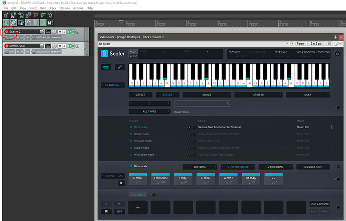Viewport: 346px width, 221px height.
Task: Expand the VARIATIONS selector
Action: pyautogui.click(x=276, y=167)
